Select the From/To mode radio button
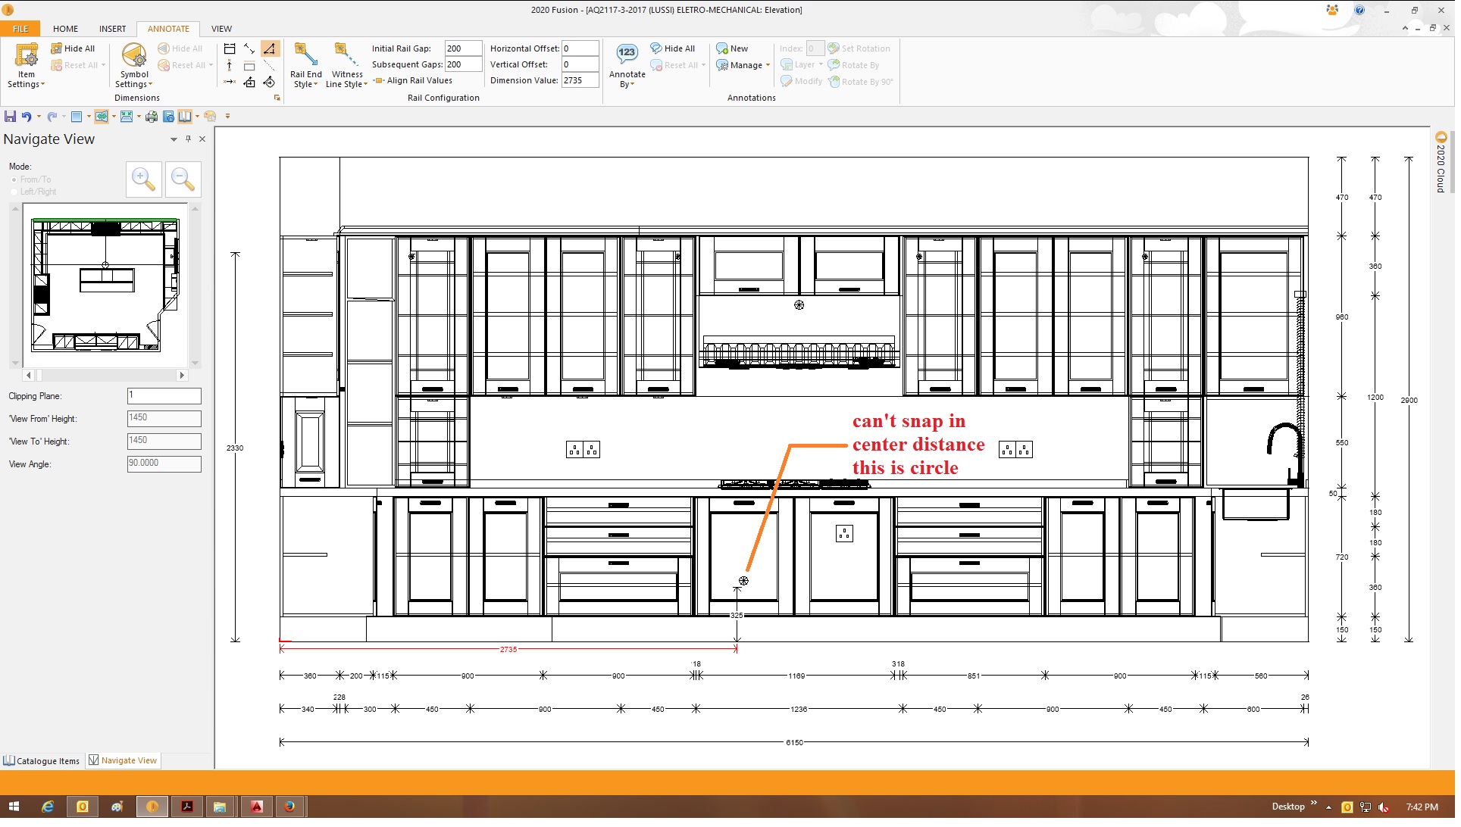 click(14, 180)
